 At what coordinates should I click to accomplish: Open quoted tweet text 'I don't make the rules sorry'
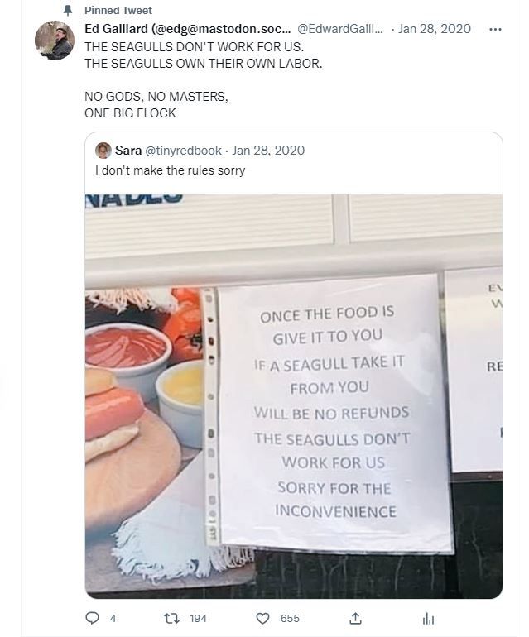[170, 170]
